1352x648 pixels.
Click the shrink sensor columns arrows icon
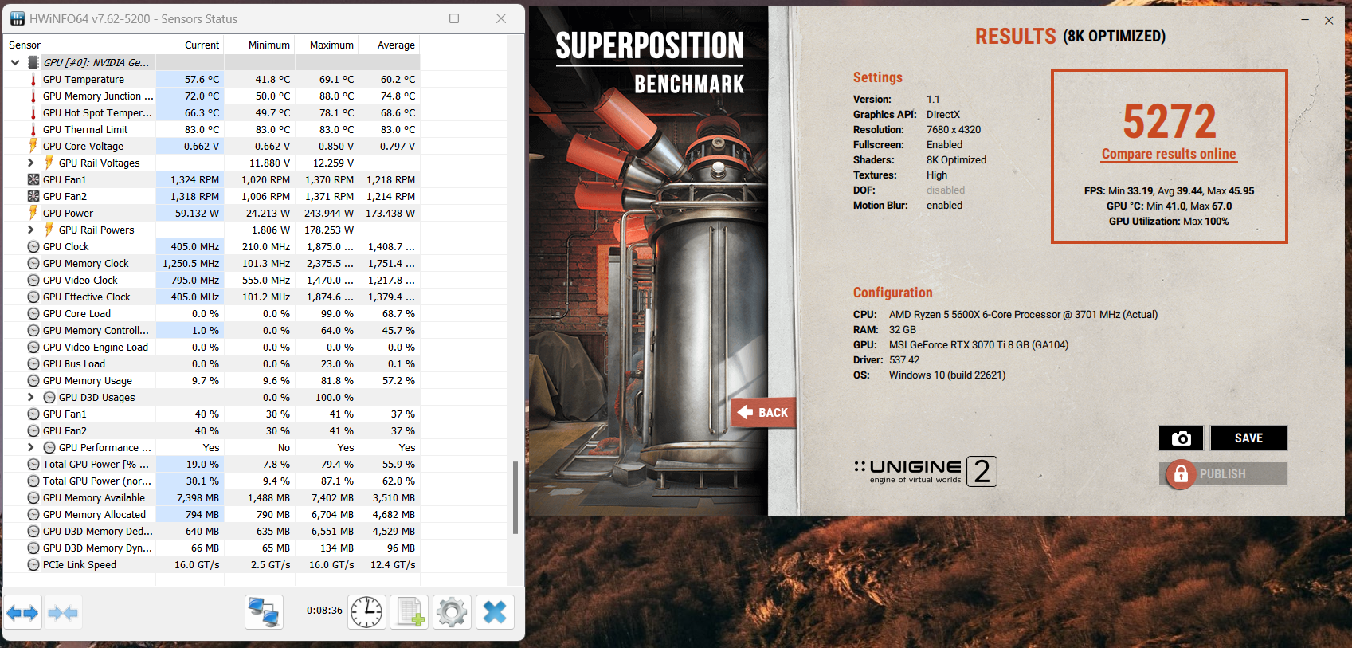[x=63, y=613]
